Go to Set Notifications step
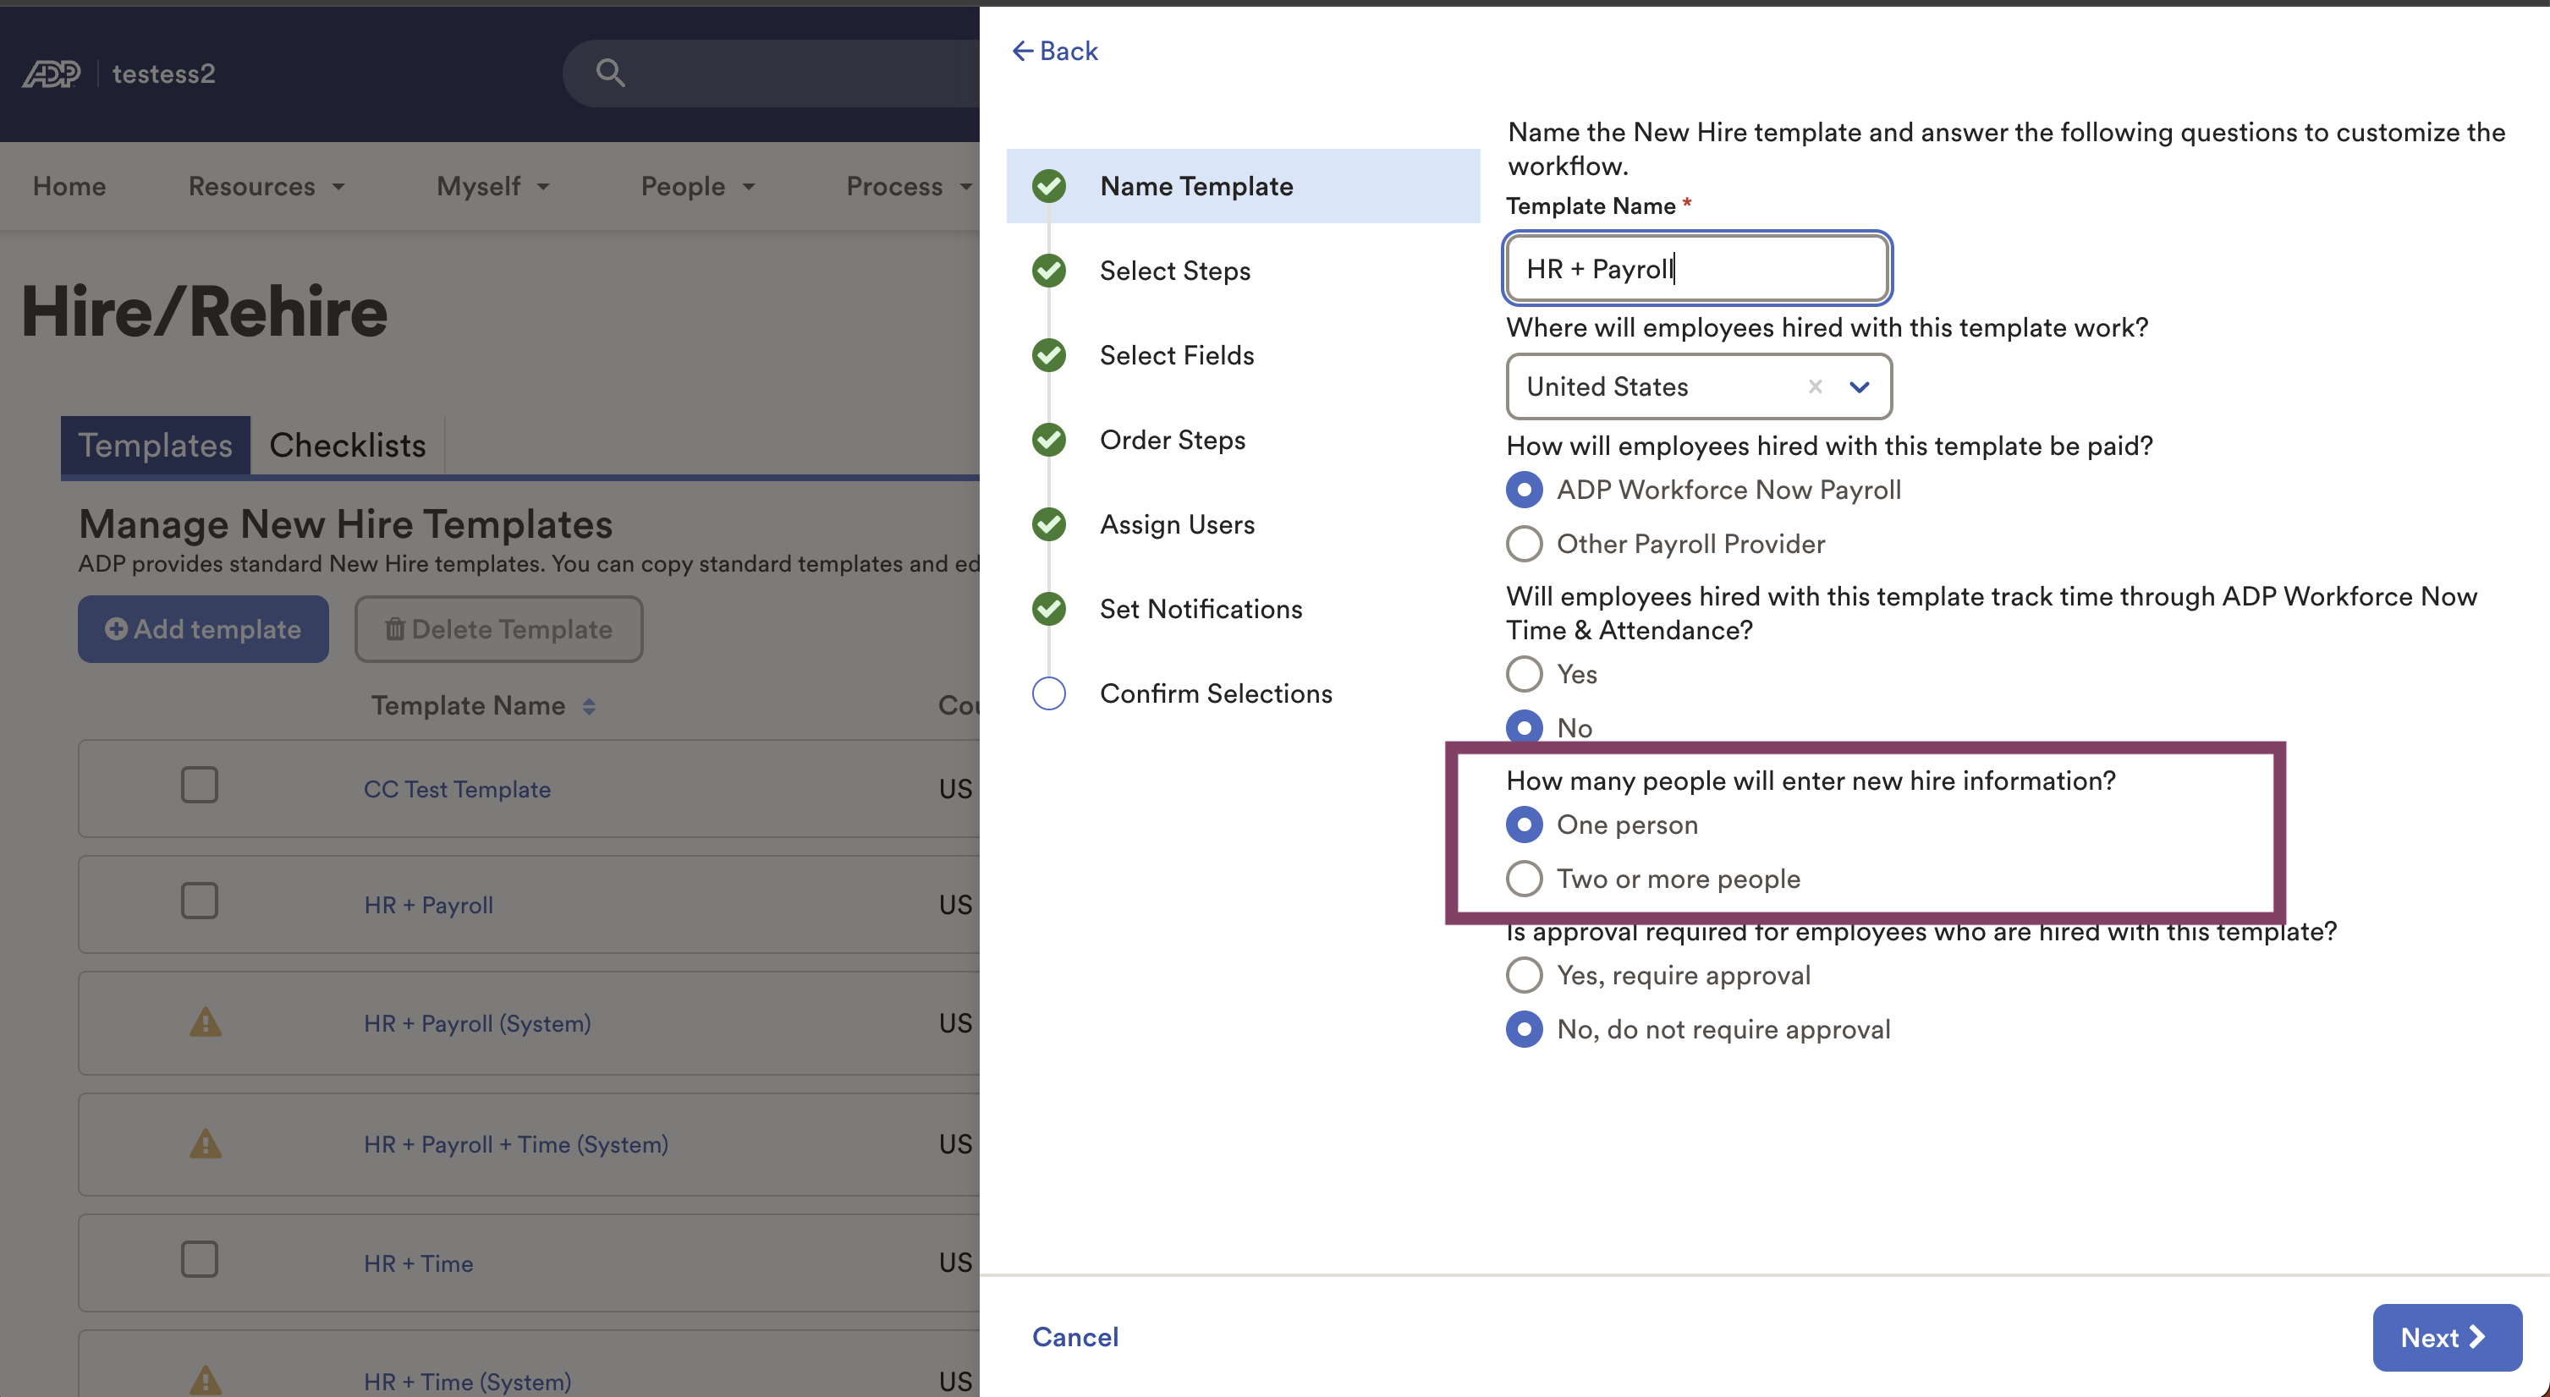Image resolution: width=2550 pixels, height=1397 pixels. 1201,609
